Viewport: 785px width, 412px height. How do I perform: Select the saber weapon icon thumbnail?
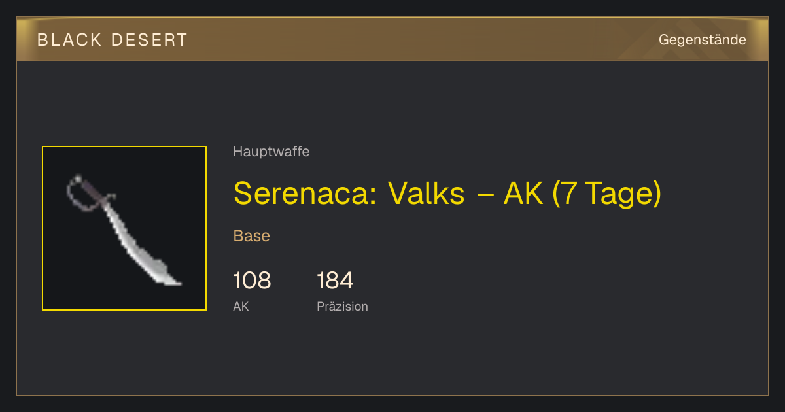[x=124, y=228]
